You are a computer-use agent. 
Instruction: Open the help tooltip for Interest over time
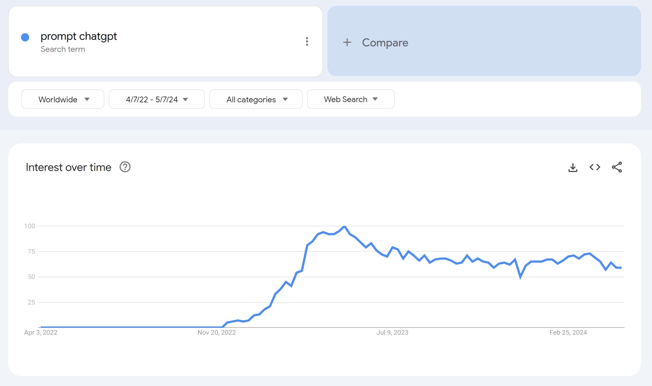click(x=125, y=167)
